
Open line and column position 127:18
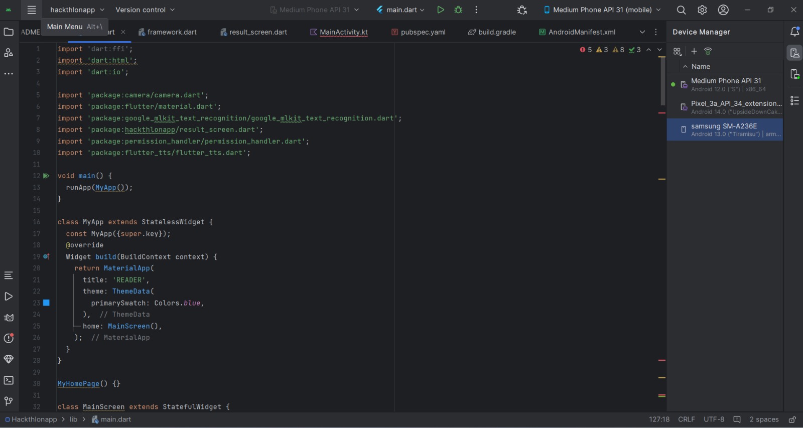pyautogui.click(x=659, y=419)
